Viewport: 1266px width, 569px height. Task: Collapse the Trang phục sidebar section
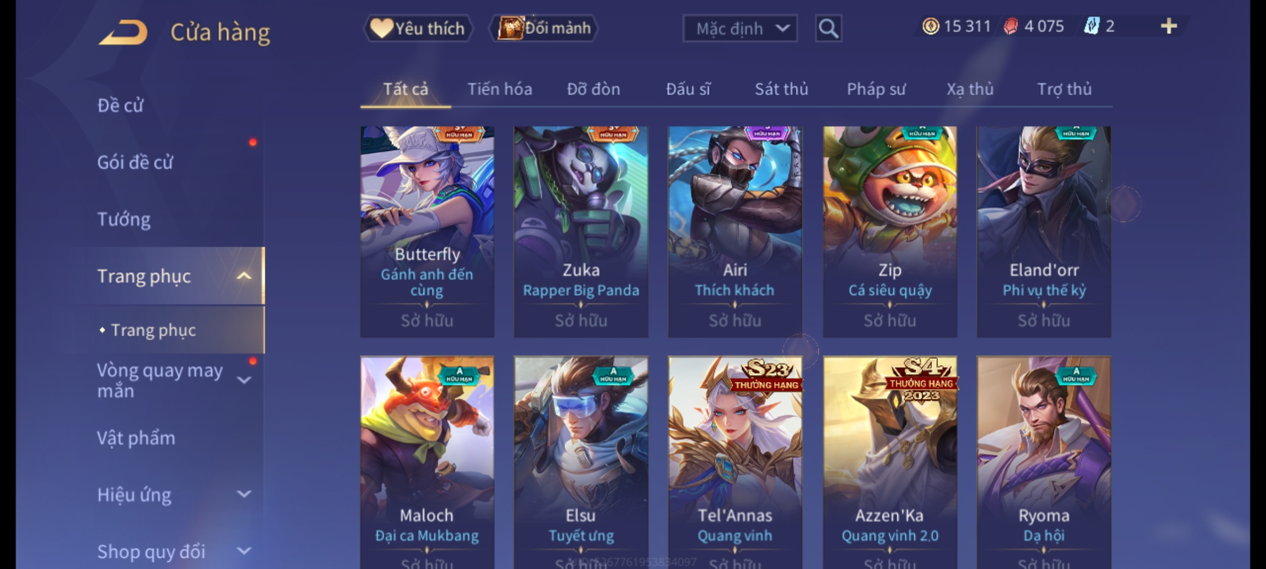(244, 276)
